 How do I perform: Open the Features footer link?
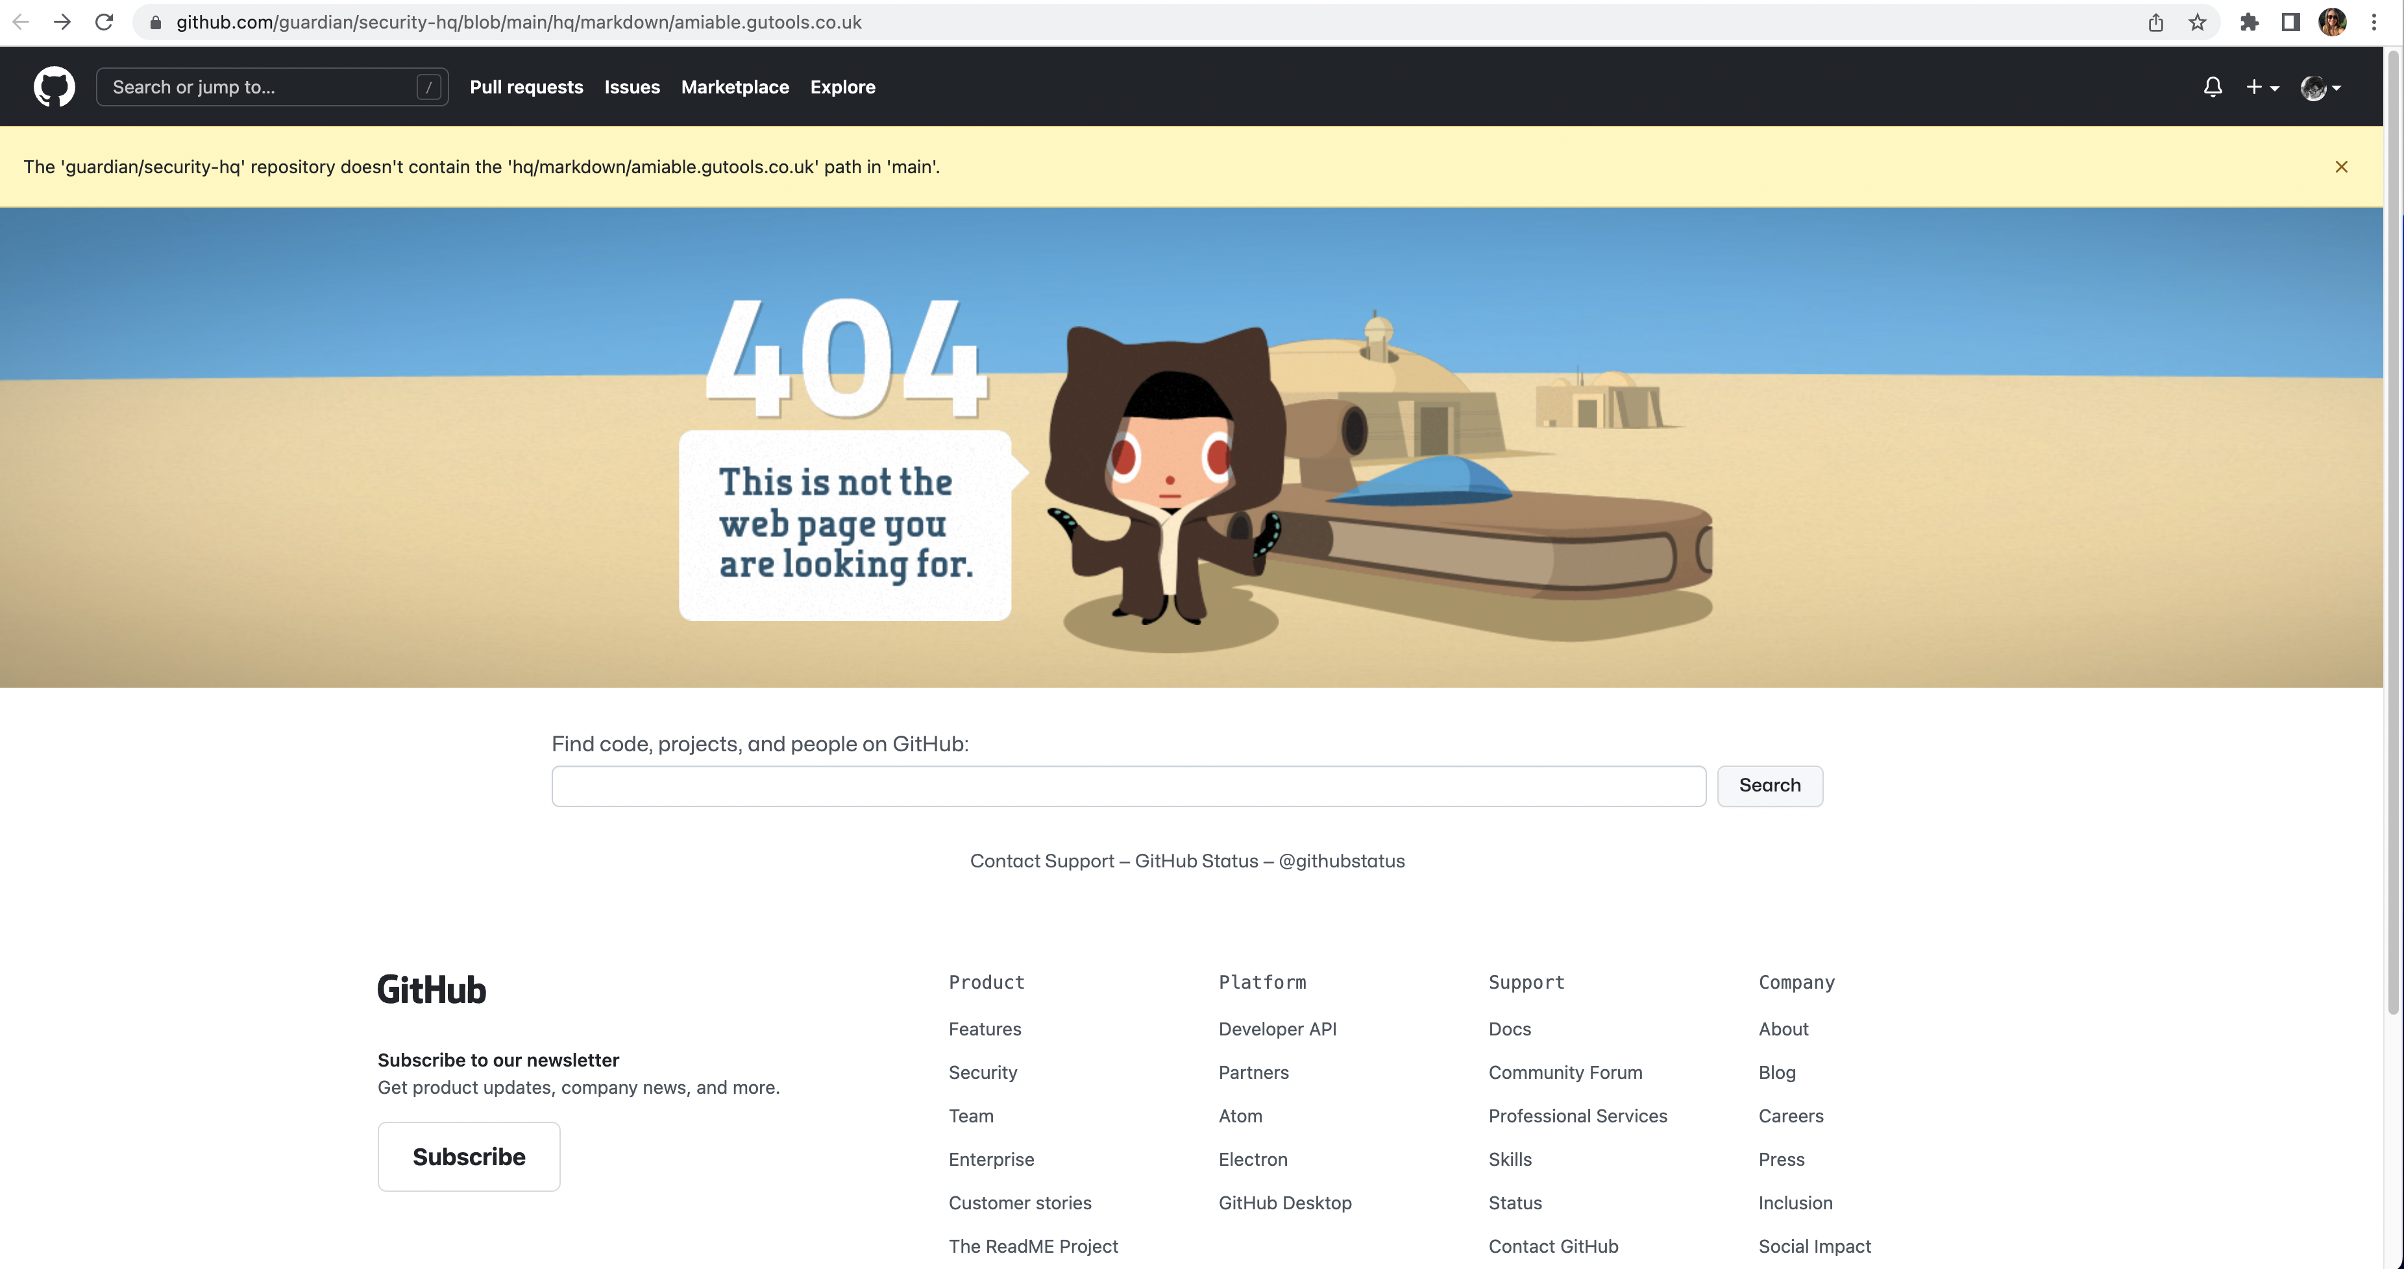985,1029
